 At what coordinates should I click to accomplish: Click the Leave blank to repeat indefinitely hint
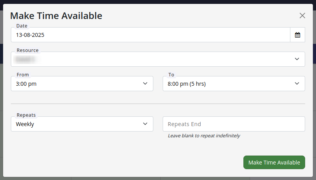pyautogui.click(x=204, y=136)
